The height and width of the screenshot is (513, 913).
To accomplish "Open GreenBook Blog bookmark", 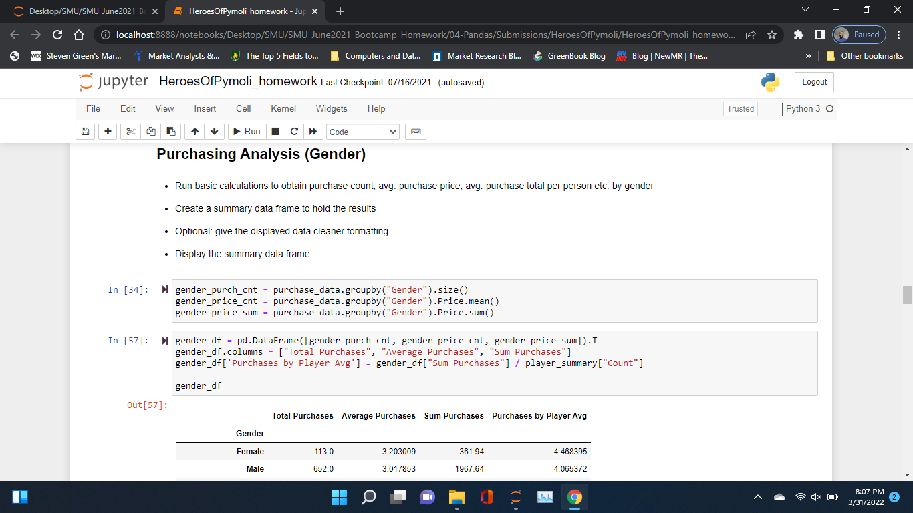I will pyautogui.click(x=569, y=56).
